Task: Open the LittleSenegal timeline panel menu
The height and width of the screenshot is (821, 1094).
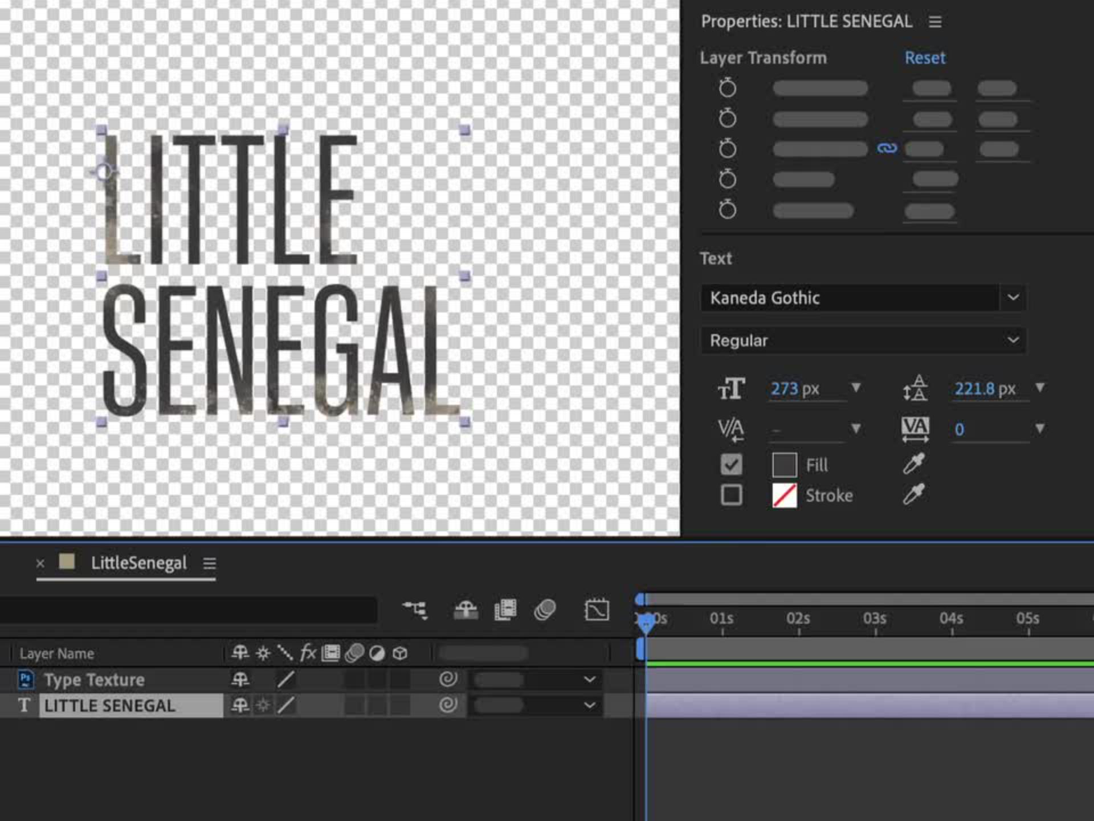Action: click(209, 563)
